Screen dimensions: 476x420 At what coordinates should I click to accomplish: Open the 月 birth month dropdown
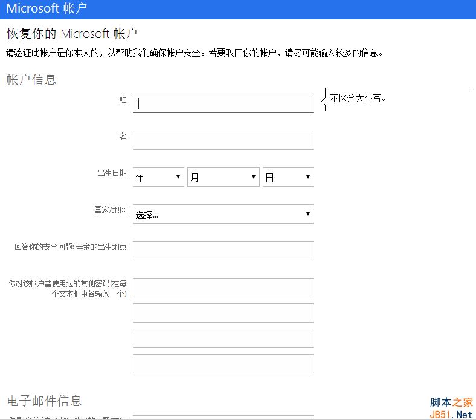coord(224,177)
